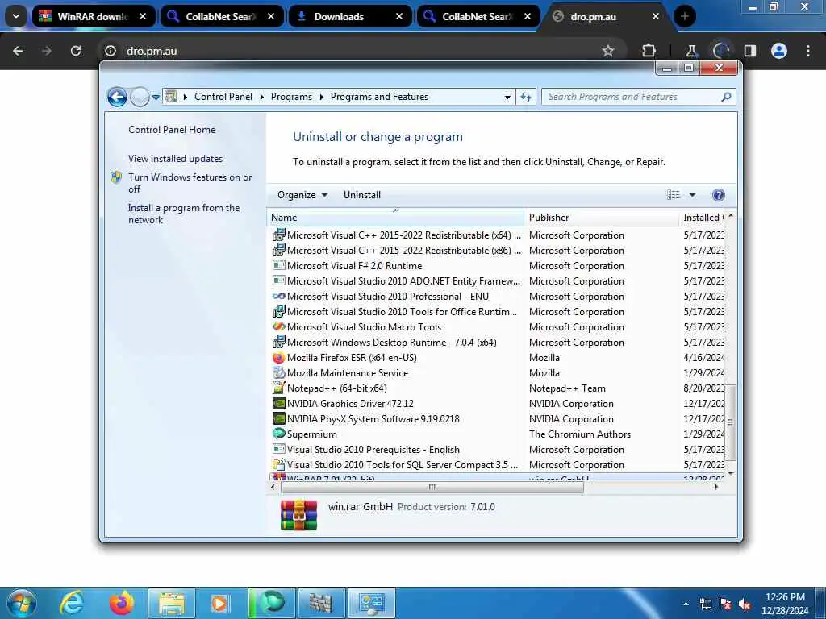This screenshot has height=619, width=826.
Task: Toggle the browser side panel
Action: point(750,51)
